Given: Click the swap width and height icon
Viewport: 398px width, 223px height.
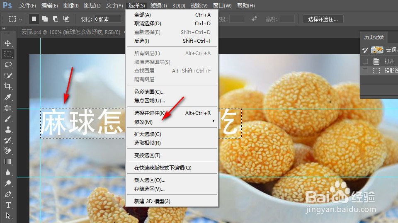Looking at the screenshot, I should (x=254, y=19).
